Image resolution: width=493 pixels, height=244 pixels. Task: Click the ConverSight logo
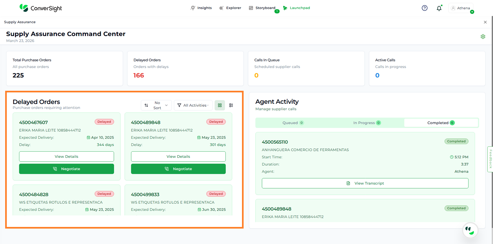(x=41, y=8)
